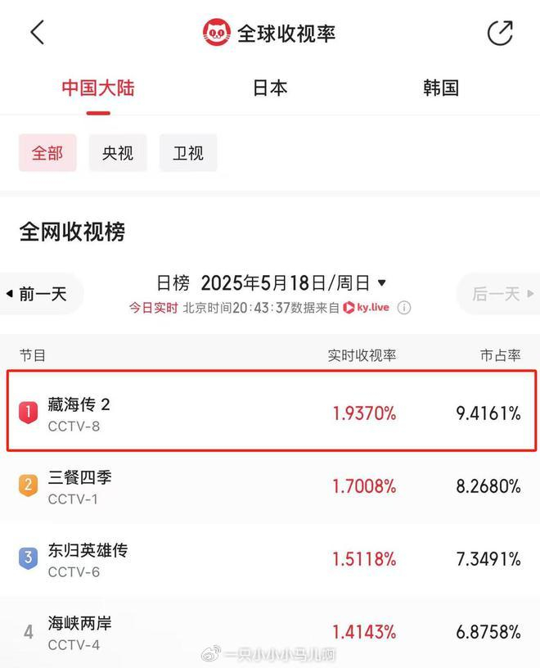Tap the blue rank 3 badge

[x=28, y=559]
